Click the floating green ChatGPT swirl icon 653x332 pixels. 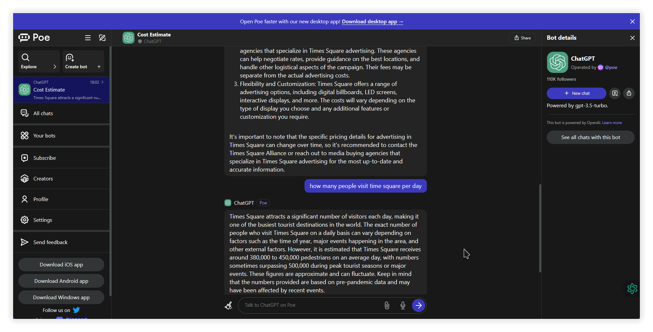click(632, 289)
